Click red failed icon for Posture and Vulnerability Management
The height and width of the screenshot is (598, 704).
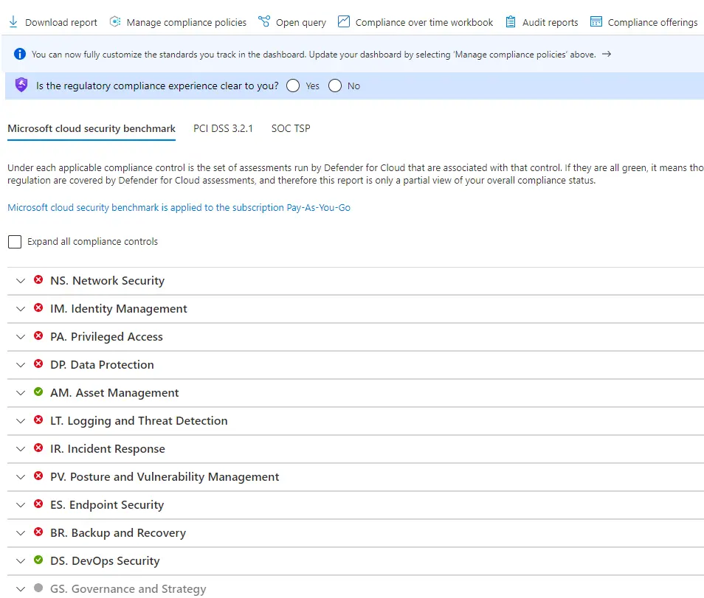[x=38, y=476]
